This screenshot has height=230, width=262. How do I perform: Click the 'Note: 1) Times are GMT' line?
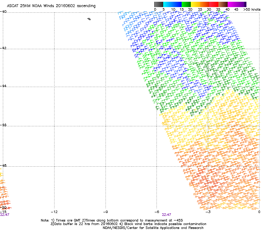click(x=112, y=220)
